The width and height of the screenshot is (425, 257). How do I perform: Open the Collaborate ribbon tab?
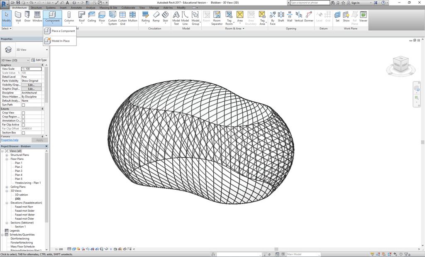pyautogui.click(x=128, y=7)
